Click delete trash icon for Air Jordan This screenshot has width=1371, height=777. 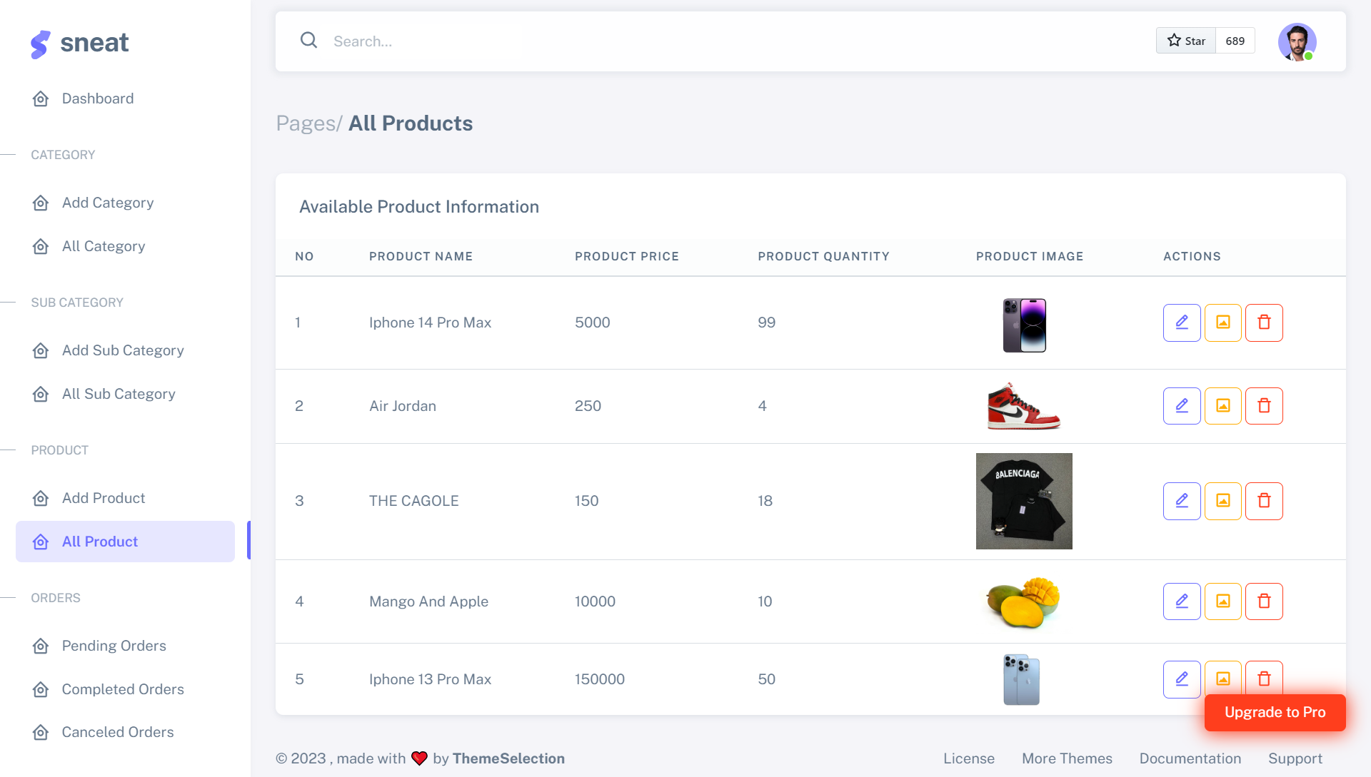pyautogui.click(x=1264, y=406)
